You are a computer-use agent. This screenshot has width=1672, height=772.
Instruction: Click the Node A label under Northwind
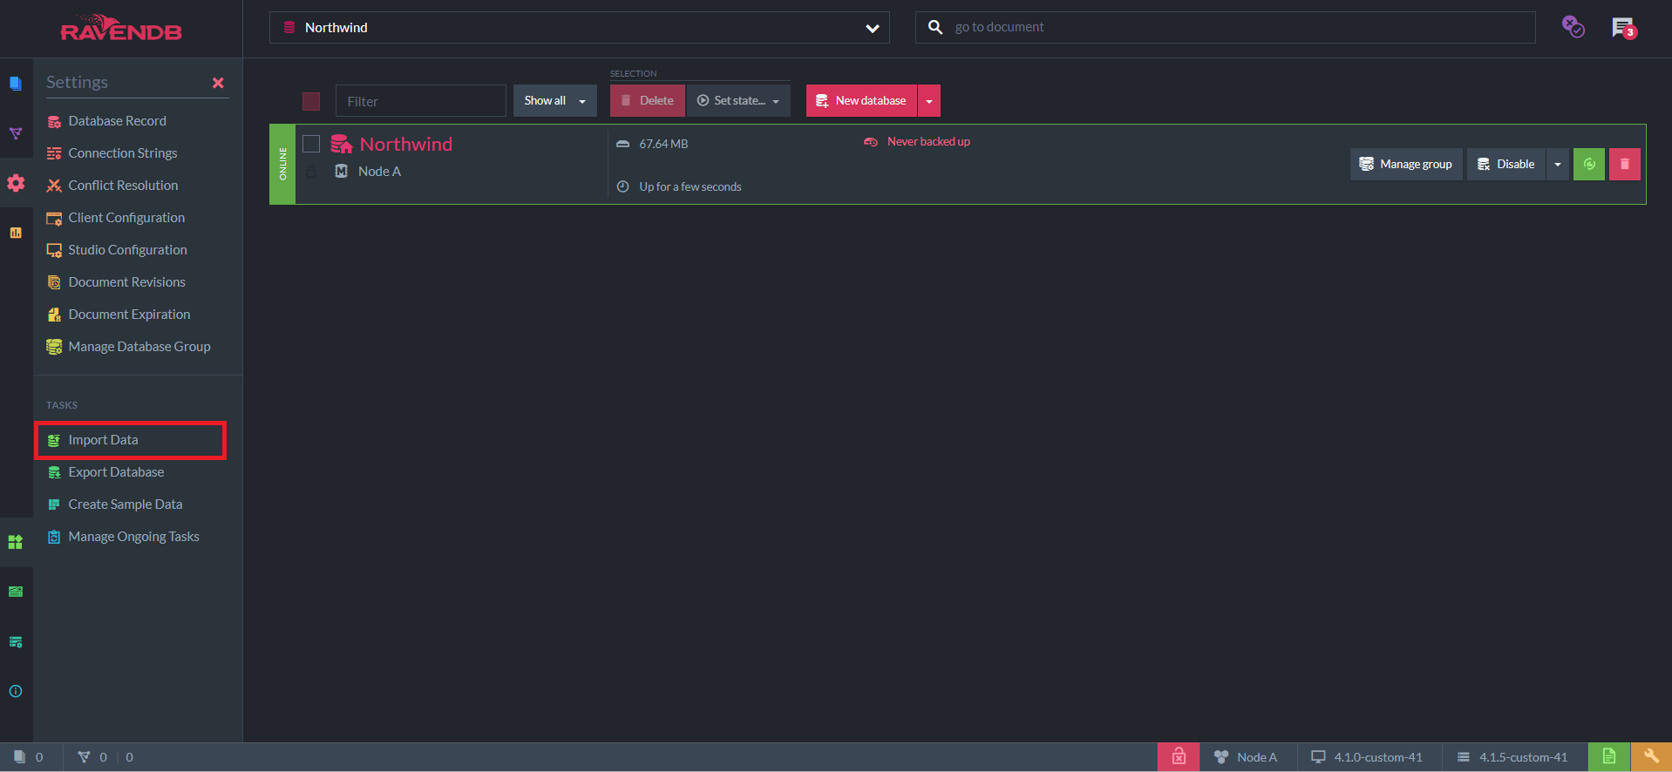(x=379, y=172)
